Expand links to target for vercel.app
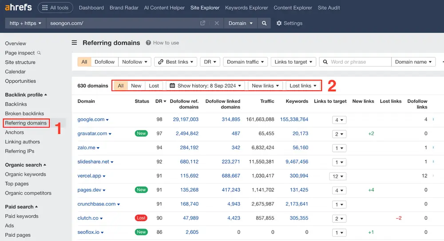Image resolution: width=444 pixels, height=241 pixels. [338, 176]
